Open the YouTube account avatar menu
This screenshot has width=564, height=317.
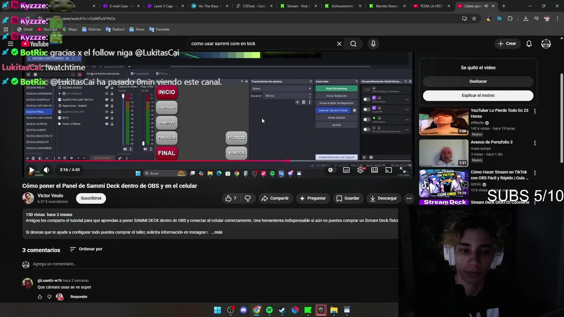tap(546, 44)
